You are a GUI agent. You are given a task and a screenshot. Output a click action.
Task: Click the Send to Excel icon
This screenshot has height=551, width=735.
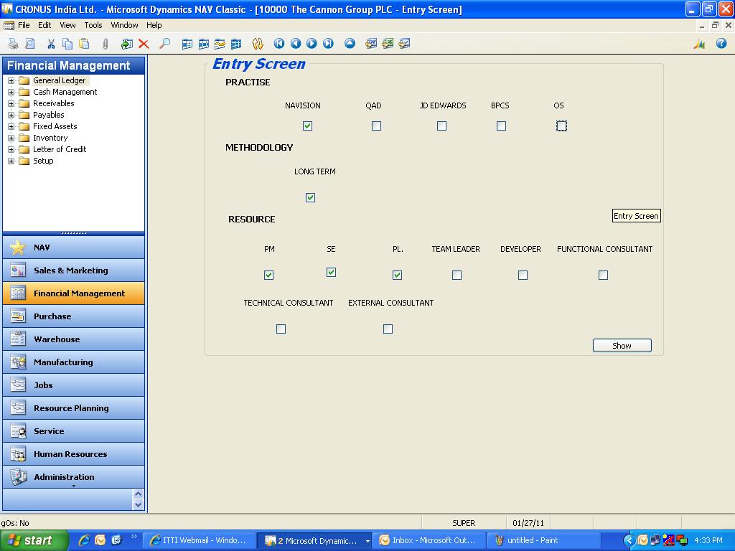388,44
